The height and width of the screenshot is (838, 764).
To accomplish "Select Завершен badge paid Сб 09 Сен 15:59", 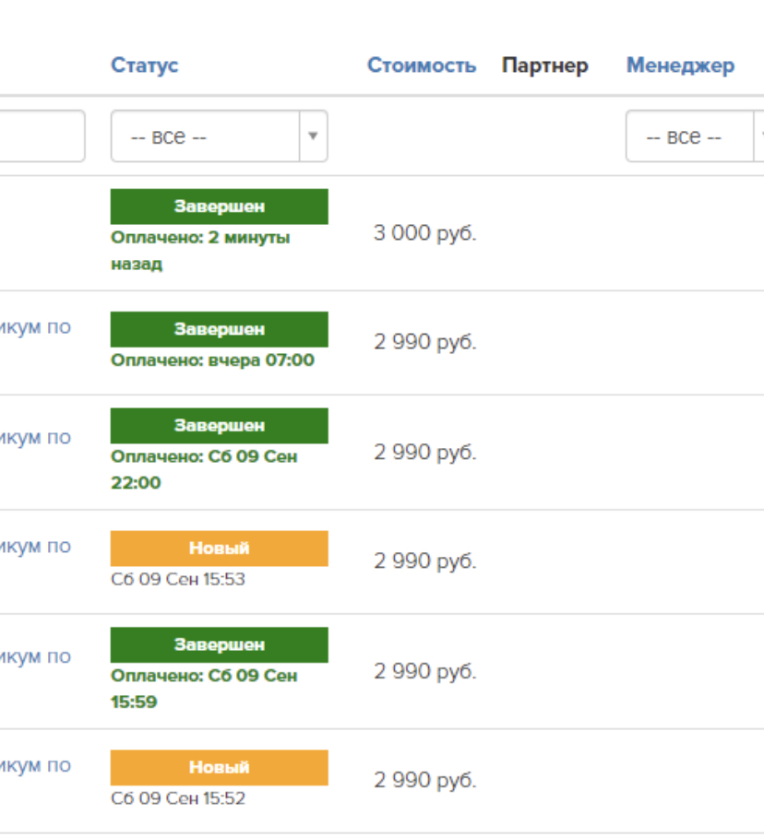I will click(x=219, y=645).
